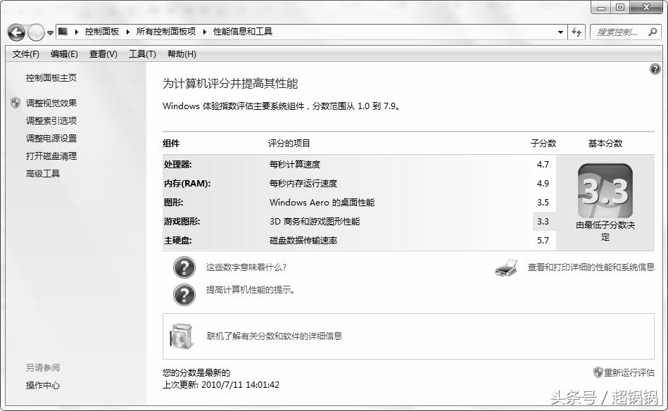The image size is (668, 411).
Task: Click the search magnifier icon
Action: [x=653, y=32]
